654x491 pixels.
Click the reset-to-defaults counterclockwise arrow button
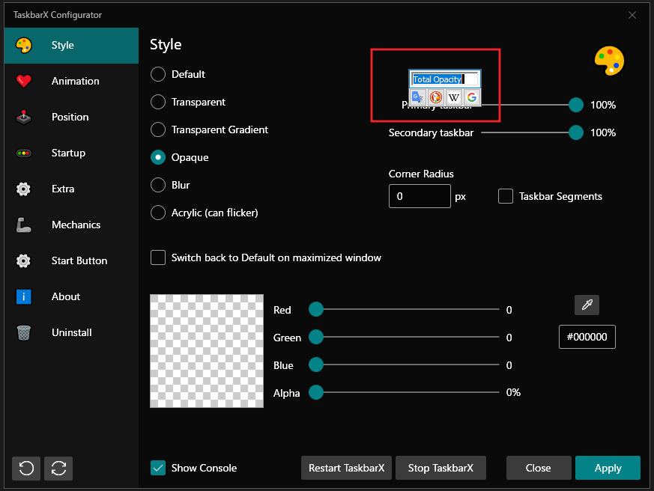click(x=26, y=468)
